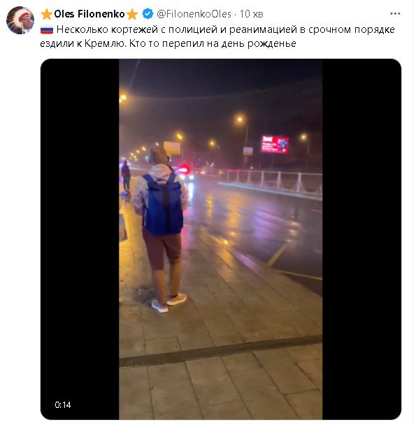The image size is (416, 424).
Task: Open the Oles Filonenko display name link
Action: [x=89, y=14]
